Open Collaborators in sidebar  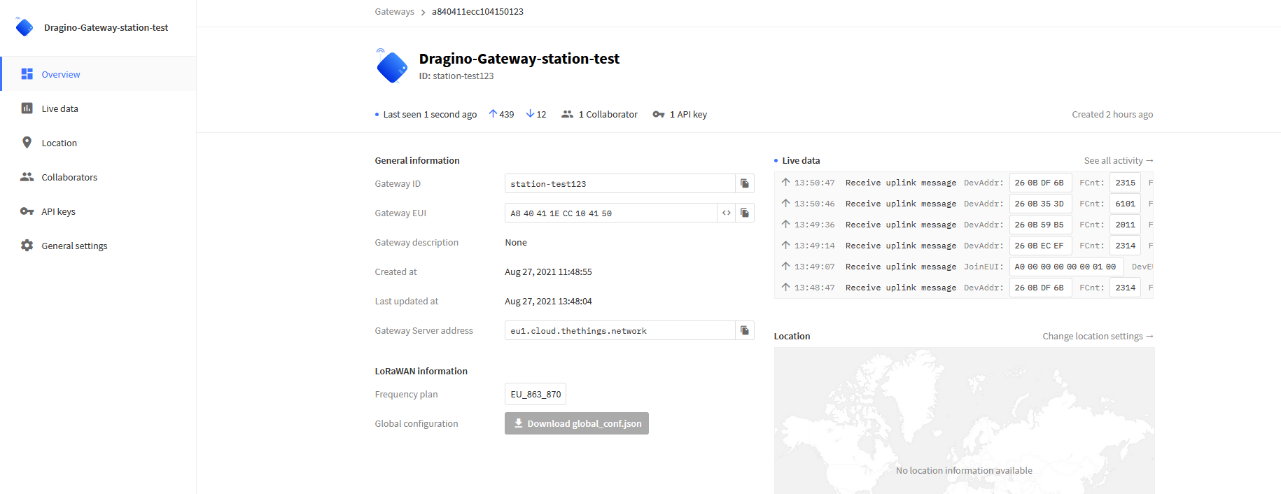[98, 177]
